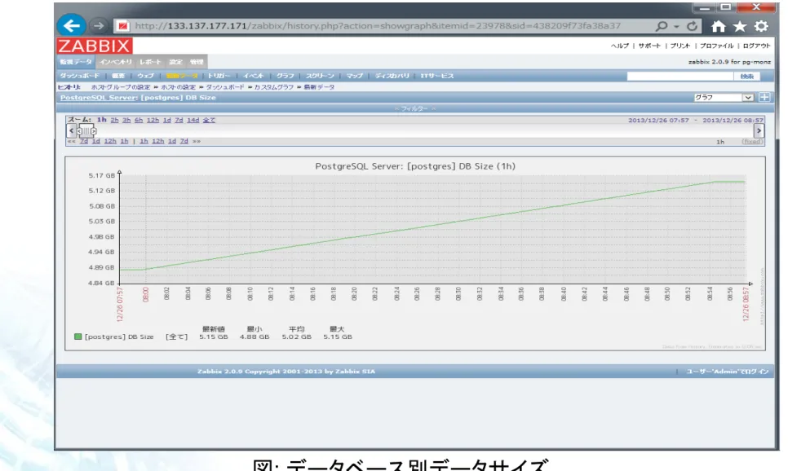
Task: Click the ヘルプ link
Action: pos(620,46)
